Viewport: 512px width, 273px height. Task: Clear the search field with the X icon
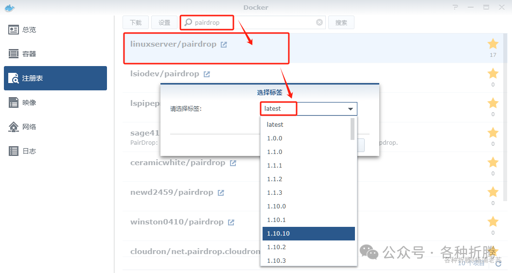point(319,22)
